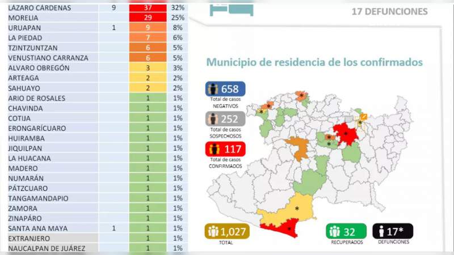Select the 'JIQUILPAN' row label
The image size is (454, 255).
click(x=25, y=148)
